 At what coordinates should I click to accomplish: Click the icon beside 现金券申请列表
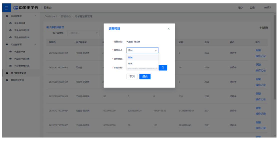[x=11, y=30]
